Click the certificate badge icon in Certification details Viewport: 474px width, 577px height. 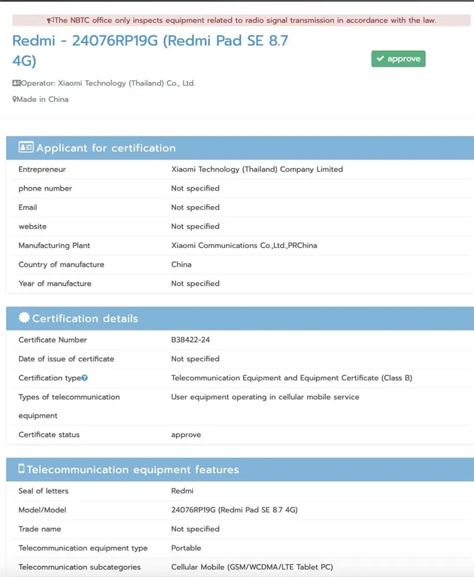click(x=24, y=317)
